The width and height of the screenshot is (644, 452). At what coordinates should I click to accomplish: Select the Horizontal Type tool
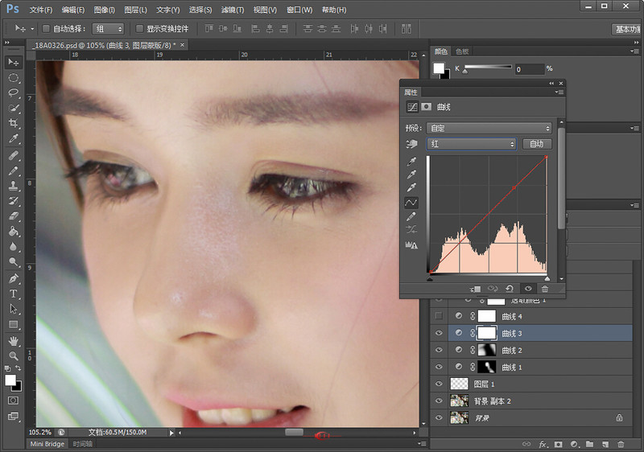13,294
